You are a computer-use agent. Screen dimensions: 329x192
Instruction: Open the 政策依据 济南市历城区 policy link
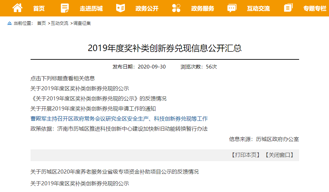click(119, 129)
